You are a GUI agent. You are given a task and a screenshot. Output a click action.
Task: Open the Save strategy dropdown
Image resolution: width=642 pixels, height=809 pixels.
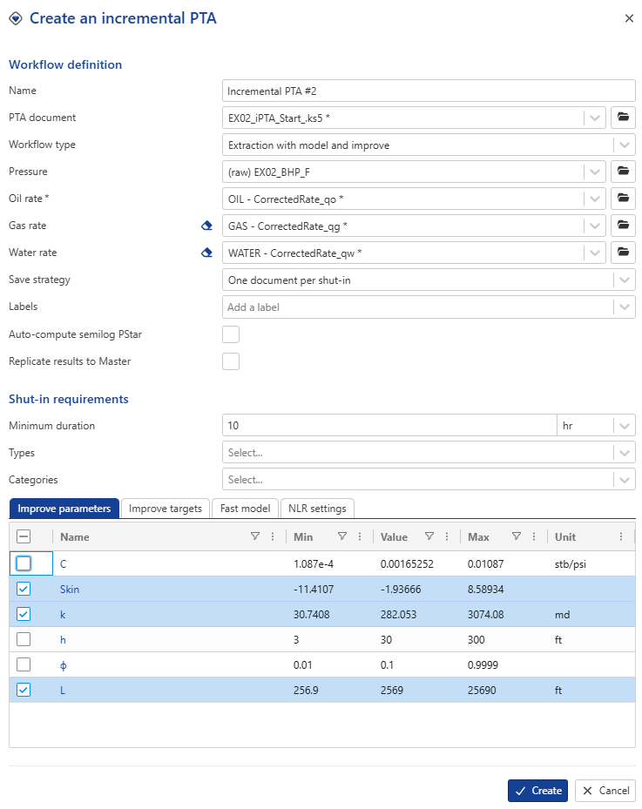point(623,280)
